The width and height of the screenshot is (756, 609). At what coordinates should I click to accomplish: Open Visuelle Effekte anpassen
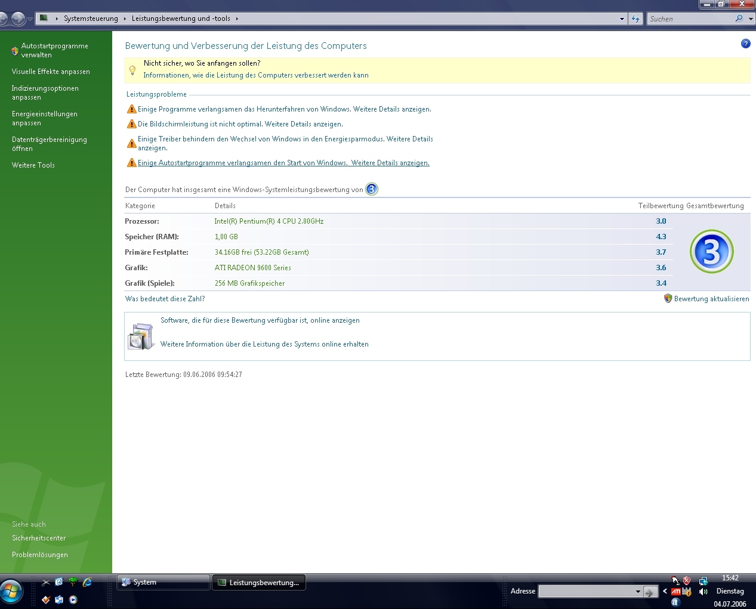pyautogui.click(x=51, y=72)
